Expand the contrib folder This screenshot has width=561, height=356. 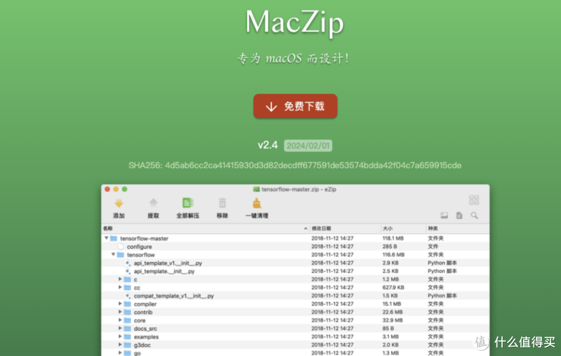(120, 312)
